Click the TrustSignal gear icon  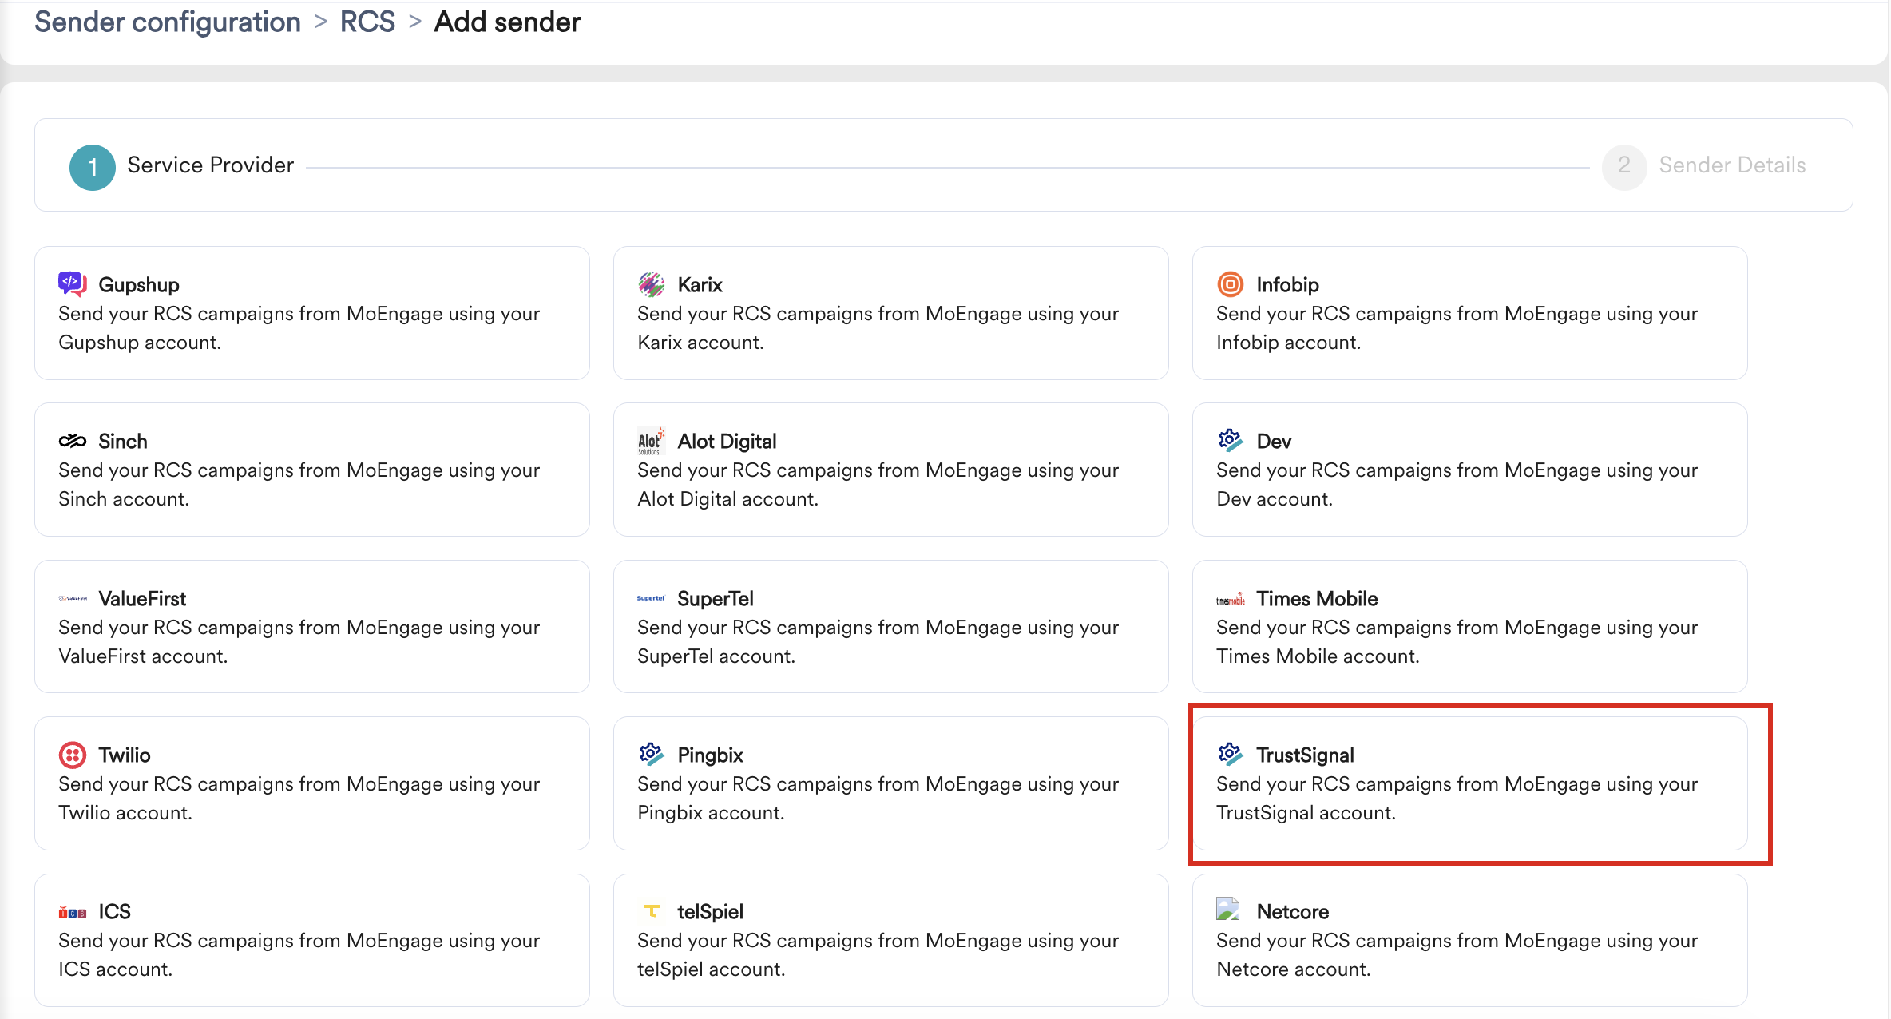(1230, 754)
